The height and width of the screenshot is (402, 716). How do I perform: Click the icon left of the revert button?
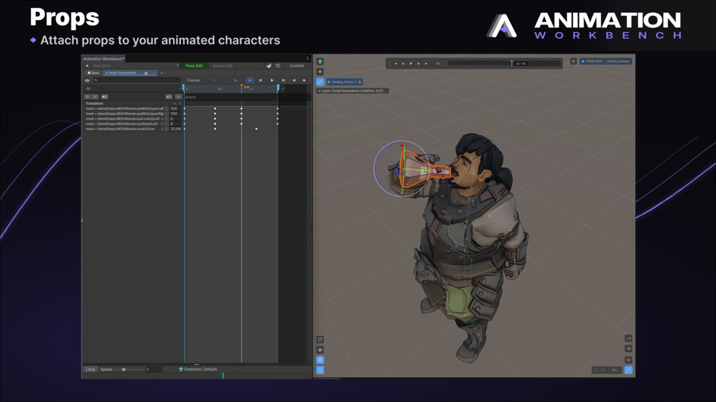coord(269,66)
